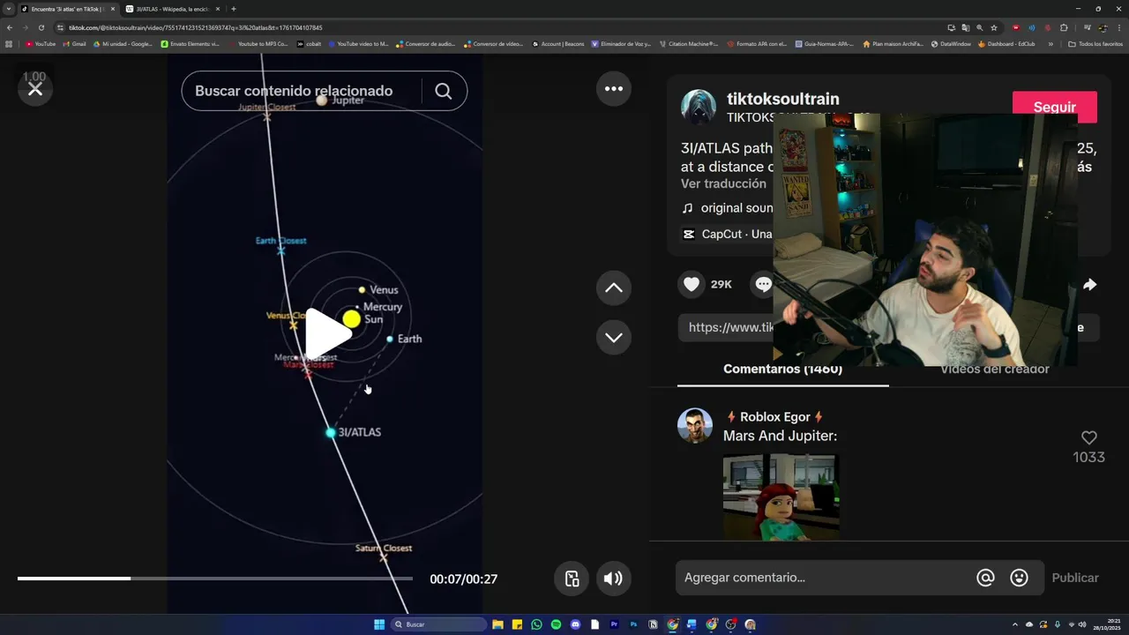The height and width of the screenshot is (635, 1129).
Task: Open Discord from the taskbar
Action: 575,624
